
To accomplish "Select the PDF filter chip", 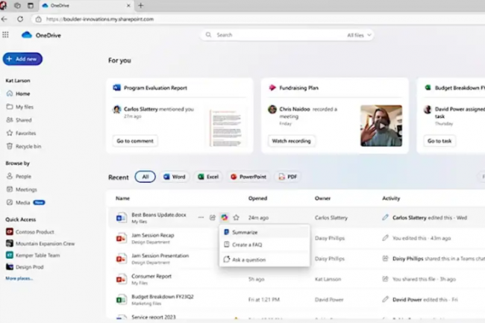I will [287, 177].
